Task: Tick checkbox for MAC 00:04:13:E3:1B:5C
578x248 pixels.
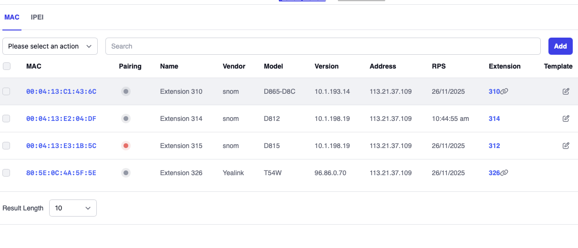Action: (x=7, y=146)
